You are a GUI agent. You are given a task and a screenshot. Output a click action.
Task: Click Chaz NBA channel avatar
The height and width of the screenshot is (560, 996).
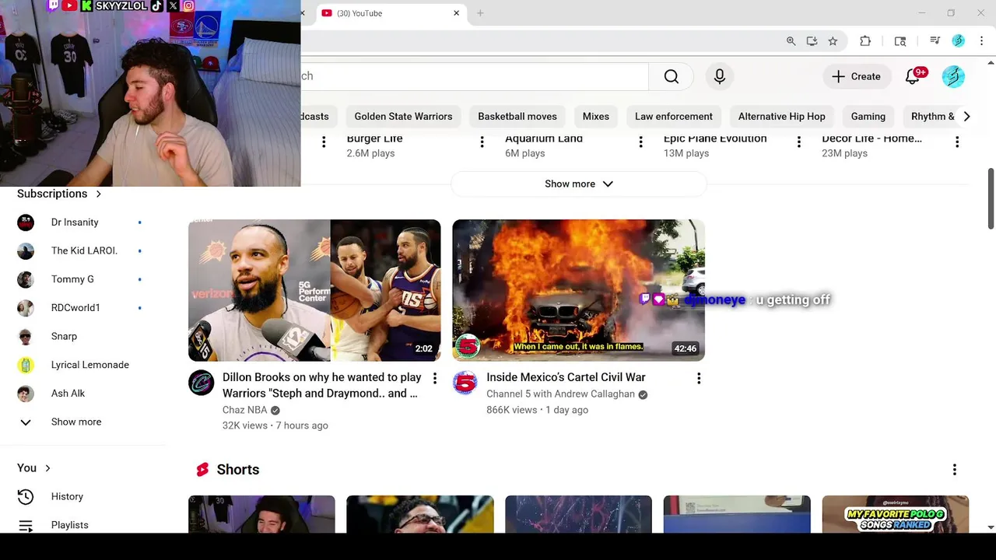[x=202, y=383]
